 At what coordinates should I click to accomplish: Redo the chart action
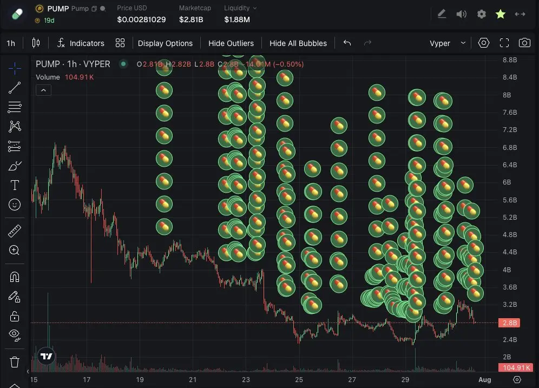[367, 43]
